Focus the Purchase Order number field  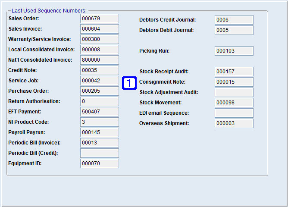100,91
